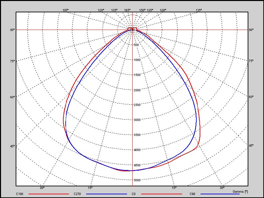Click the 3000 radial scale value
Viewport: 264px width, 198px height.
pyautogui.click(x=137, y=120)
